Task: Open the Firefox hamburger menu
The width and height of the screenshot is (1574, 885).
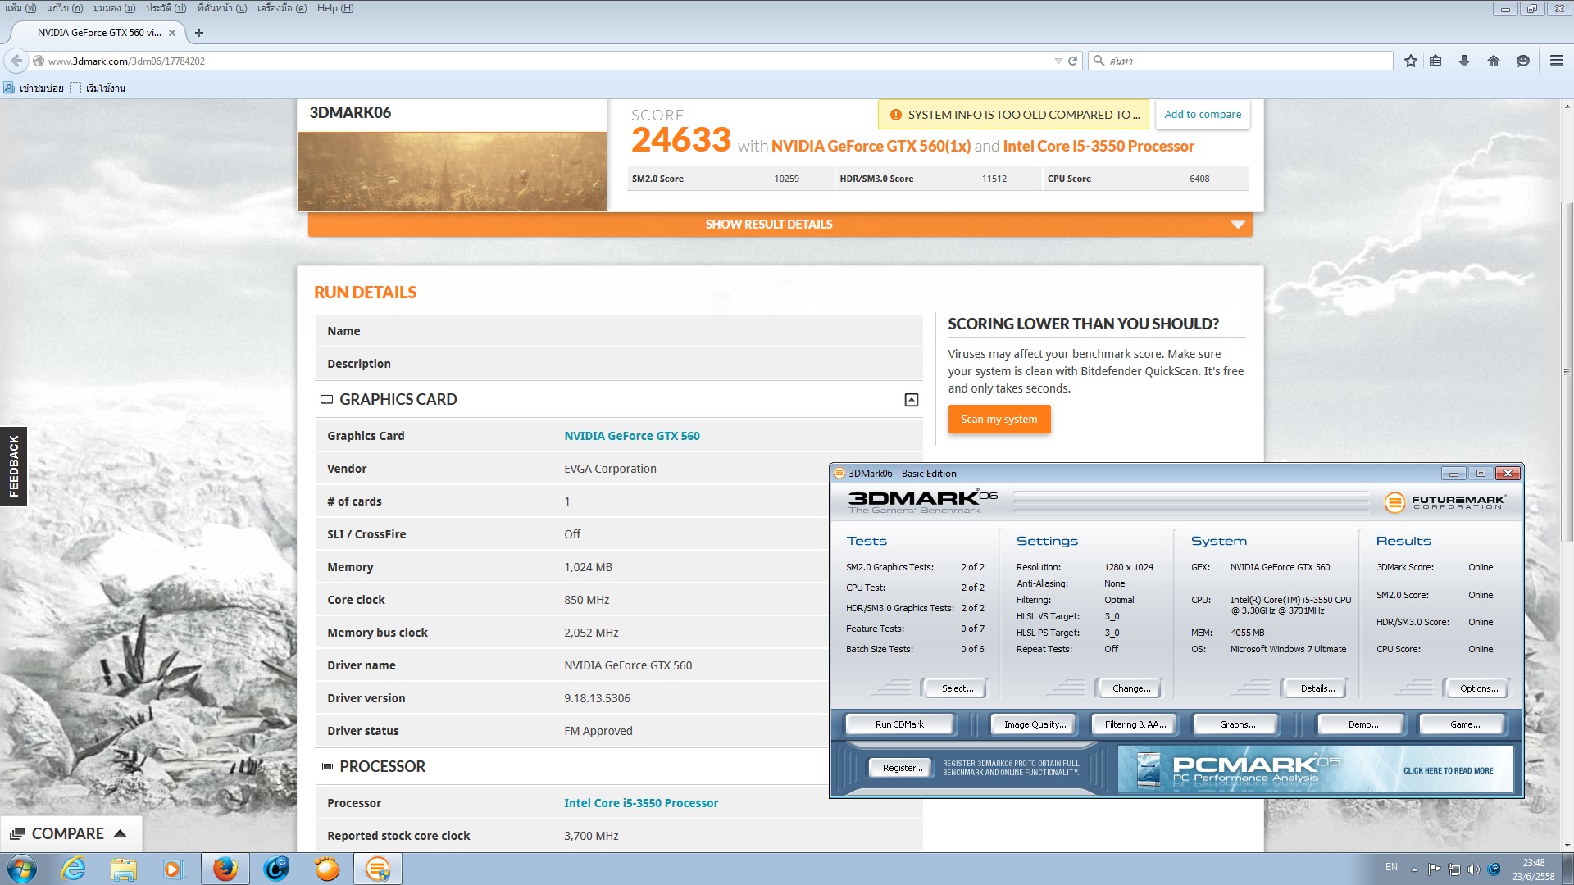Action: tap(1556, 61)
